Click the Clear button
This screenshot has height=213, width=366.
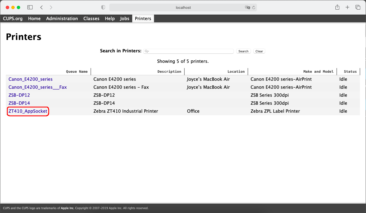click(x=259, y=51)
